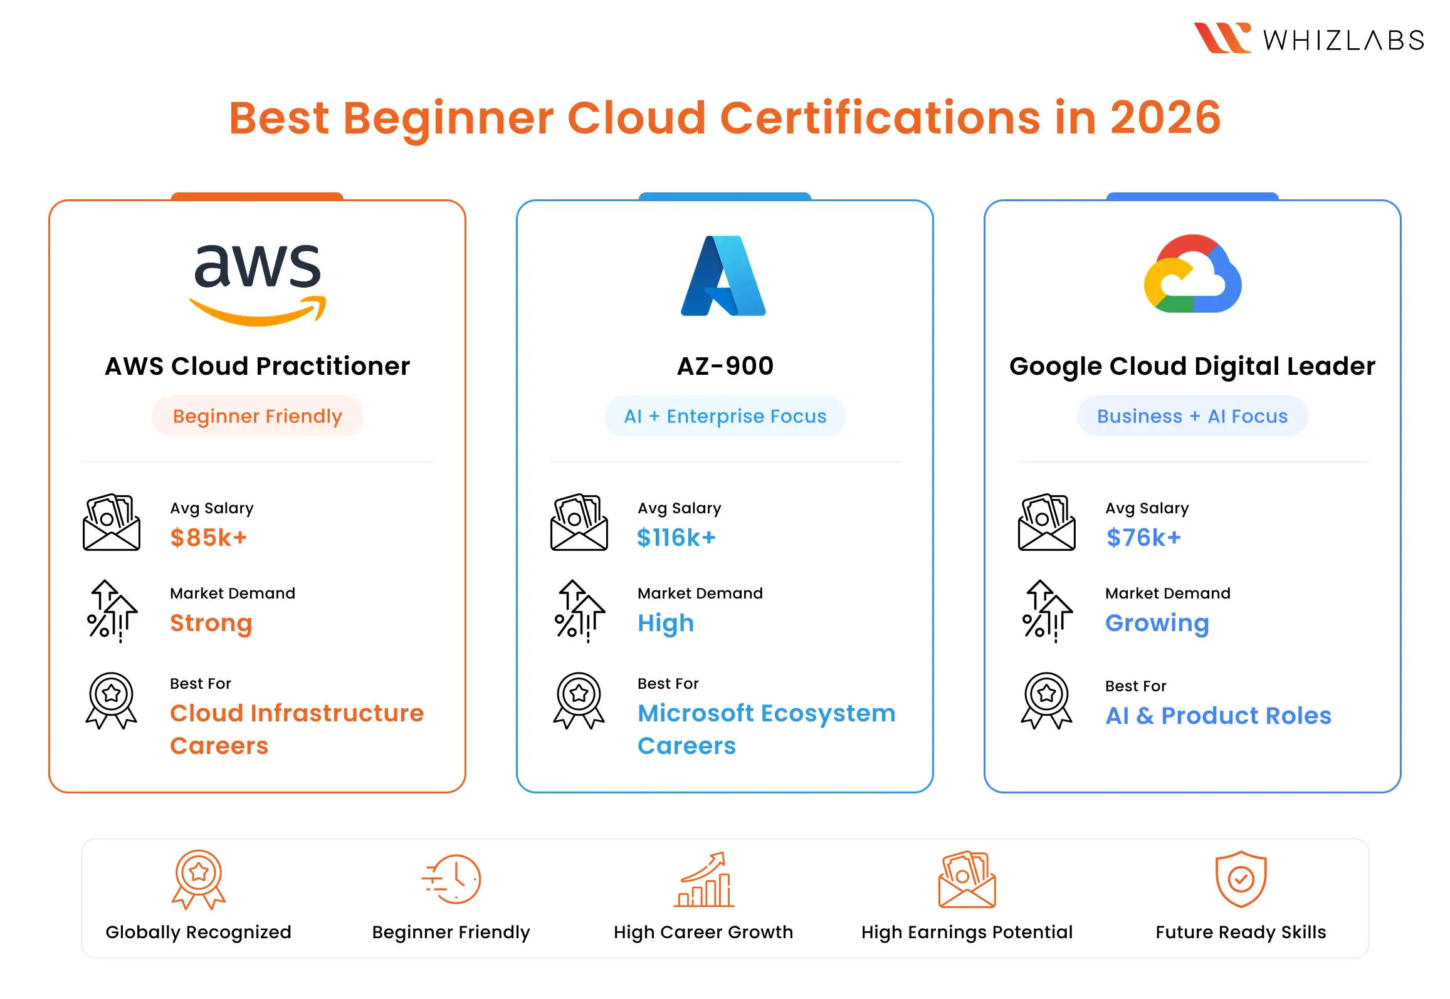
Task: Click the AZ-900 market demand arrows icon
Action: click(x=579, y=611)
